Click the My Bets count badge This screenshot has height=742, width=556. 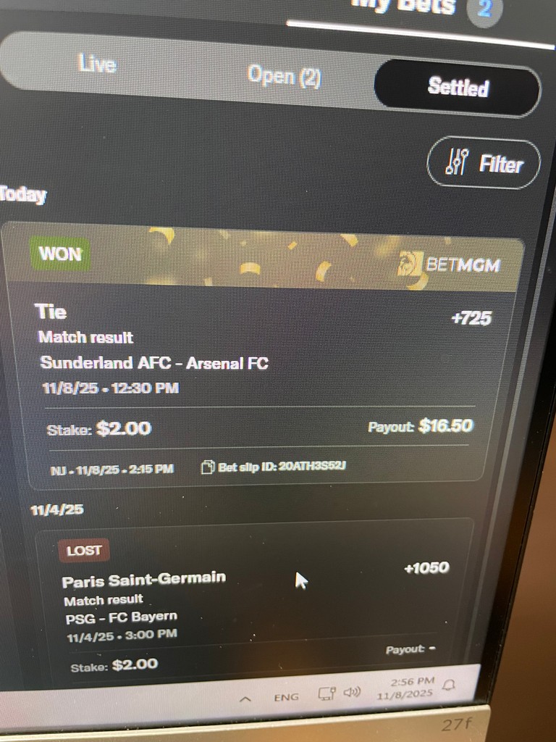(x=484, y=9)
